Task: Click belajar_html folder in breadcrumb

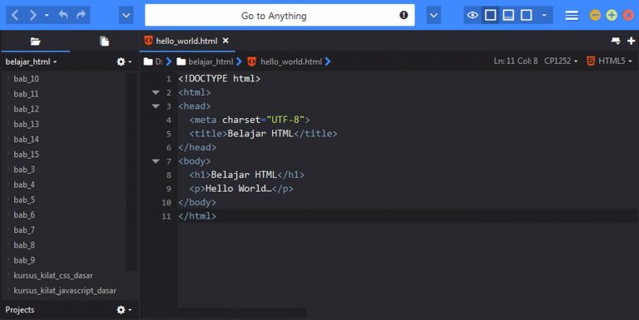Action: pyautogui.click(x=205, y=62)
